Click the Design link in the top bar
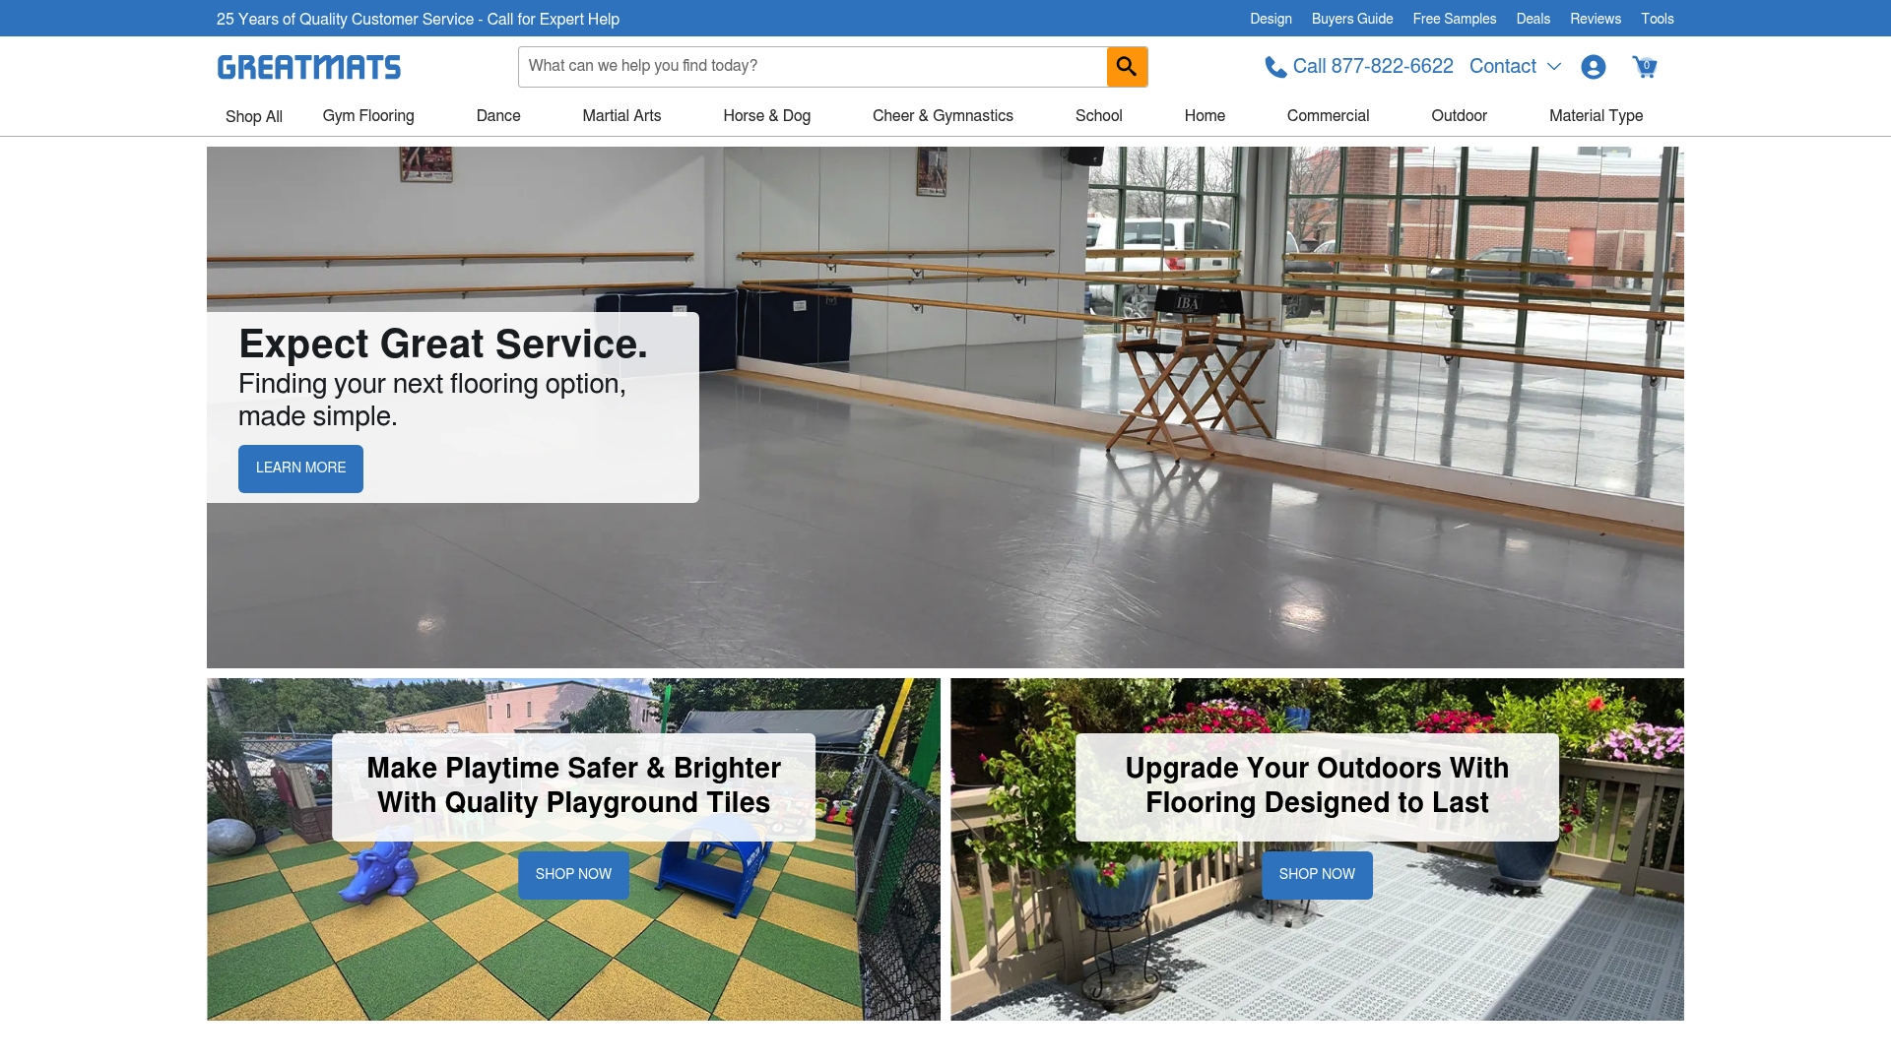Screen dimensions: 1891x1063 pyautogui.click(x=1271, y=18)
